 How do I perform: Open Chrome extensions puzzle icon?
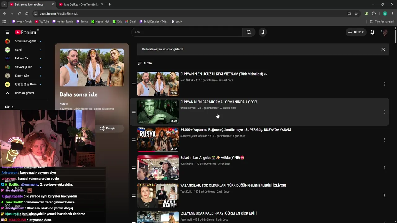click(374, 14)
